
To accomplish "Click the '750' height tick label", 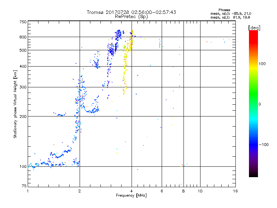I will 23,22.
